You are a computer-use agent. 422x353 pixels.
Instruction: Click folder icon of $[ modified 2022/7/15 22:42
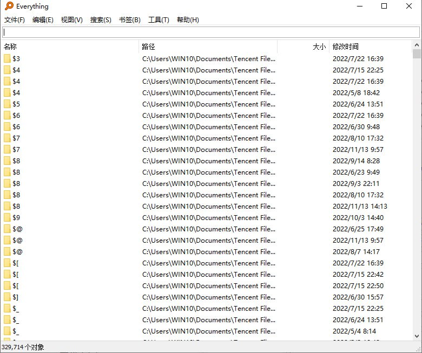pos(7,275)
